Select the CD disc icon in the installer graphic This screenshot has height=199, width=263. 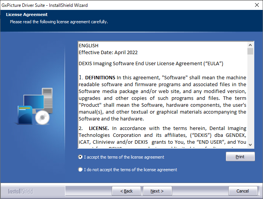click(x=42, y=118)
